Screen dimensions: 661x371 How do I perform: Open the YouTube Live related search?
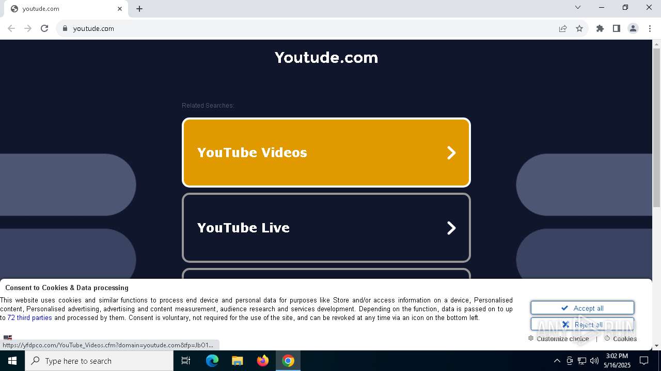[x=326, y=228]
